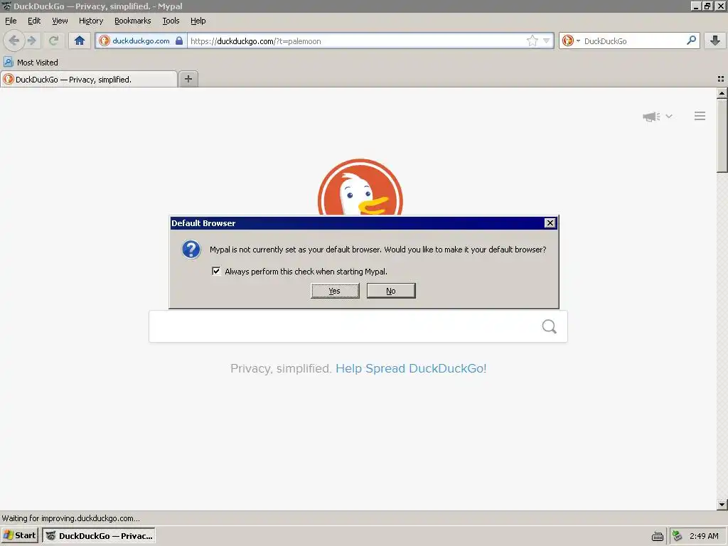Viewport: 728px width, 546px height.
Task: Click the vertical scrollbar up arrow
Action: click(722, 93)
